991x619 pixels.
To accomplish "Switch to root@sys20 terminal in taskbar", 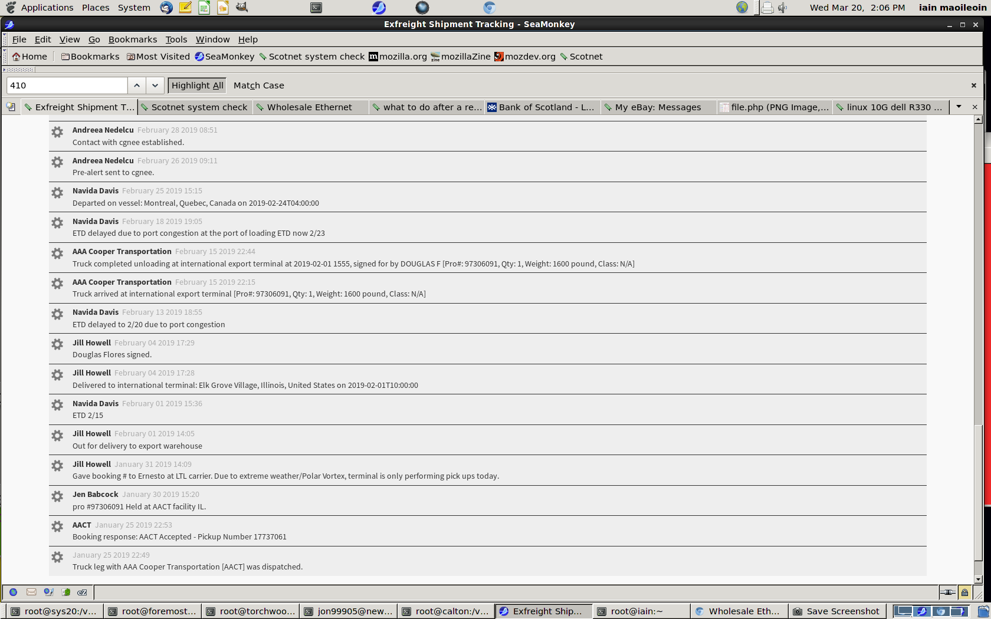I will (54, 611).
